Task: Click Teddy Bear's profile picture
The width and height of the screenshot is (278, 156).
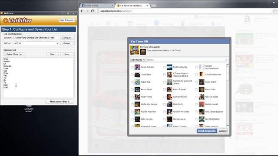Action: pyautogui.click(x=137, y=75)
